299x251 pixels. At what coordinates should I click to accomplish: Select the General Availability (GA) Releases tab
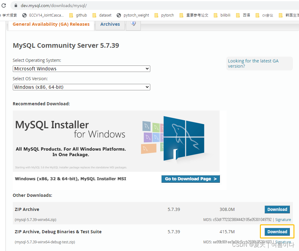(51, 24)
